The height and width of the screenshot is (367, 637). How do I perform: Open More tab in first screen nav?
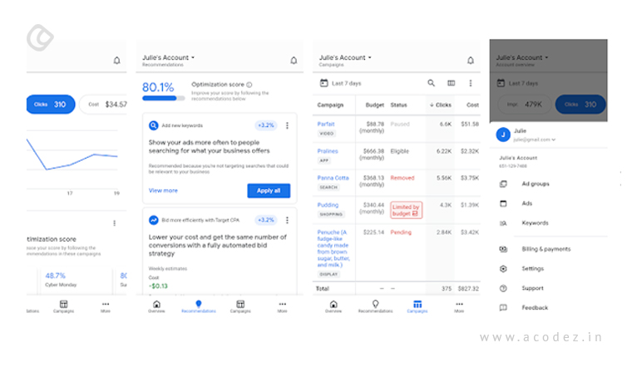coord(106,306)
